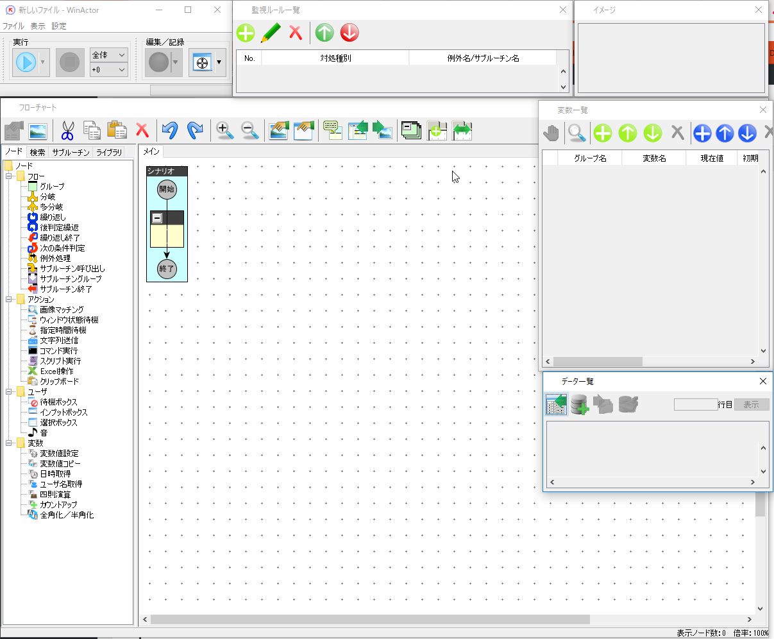Select the 変数値設定 node

coord(59,454)
